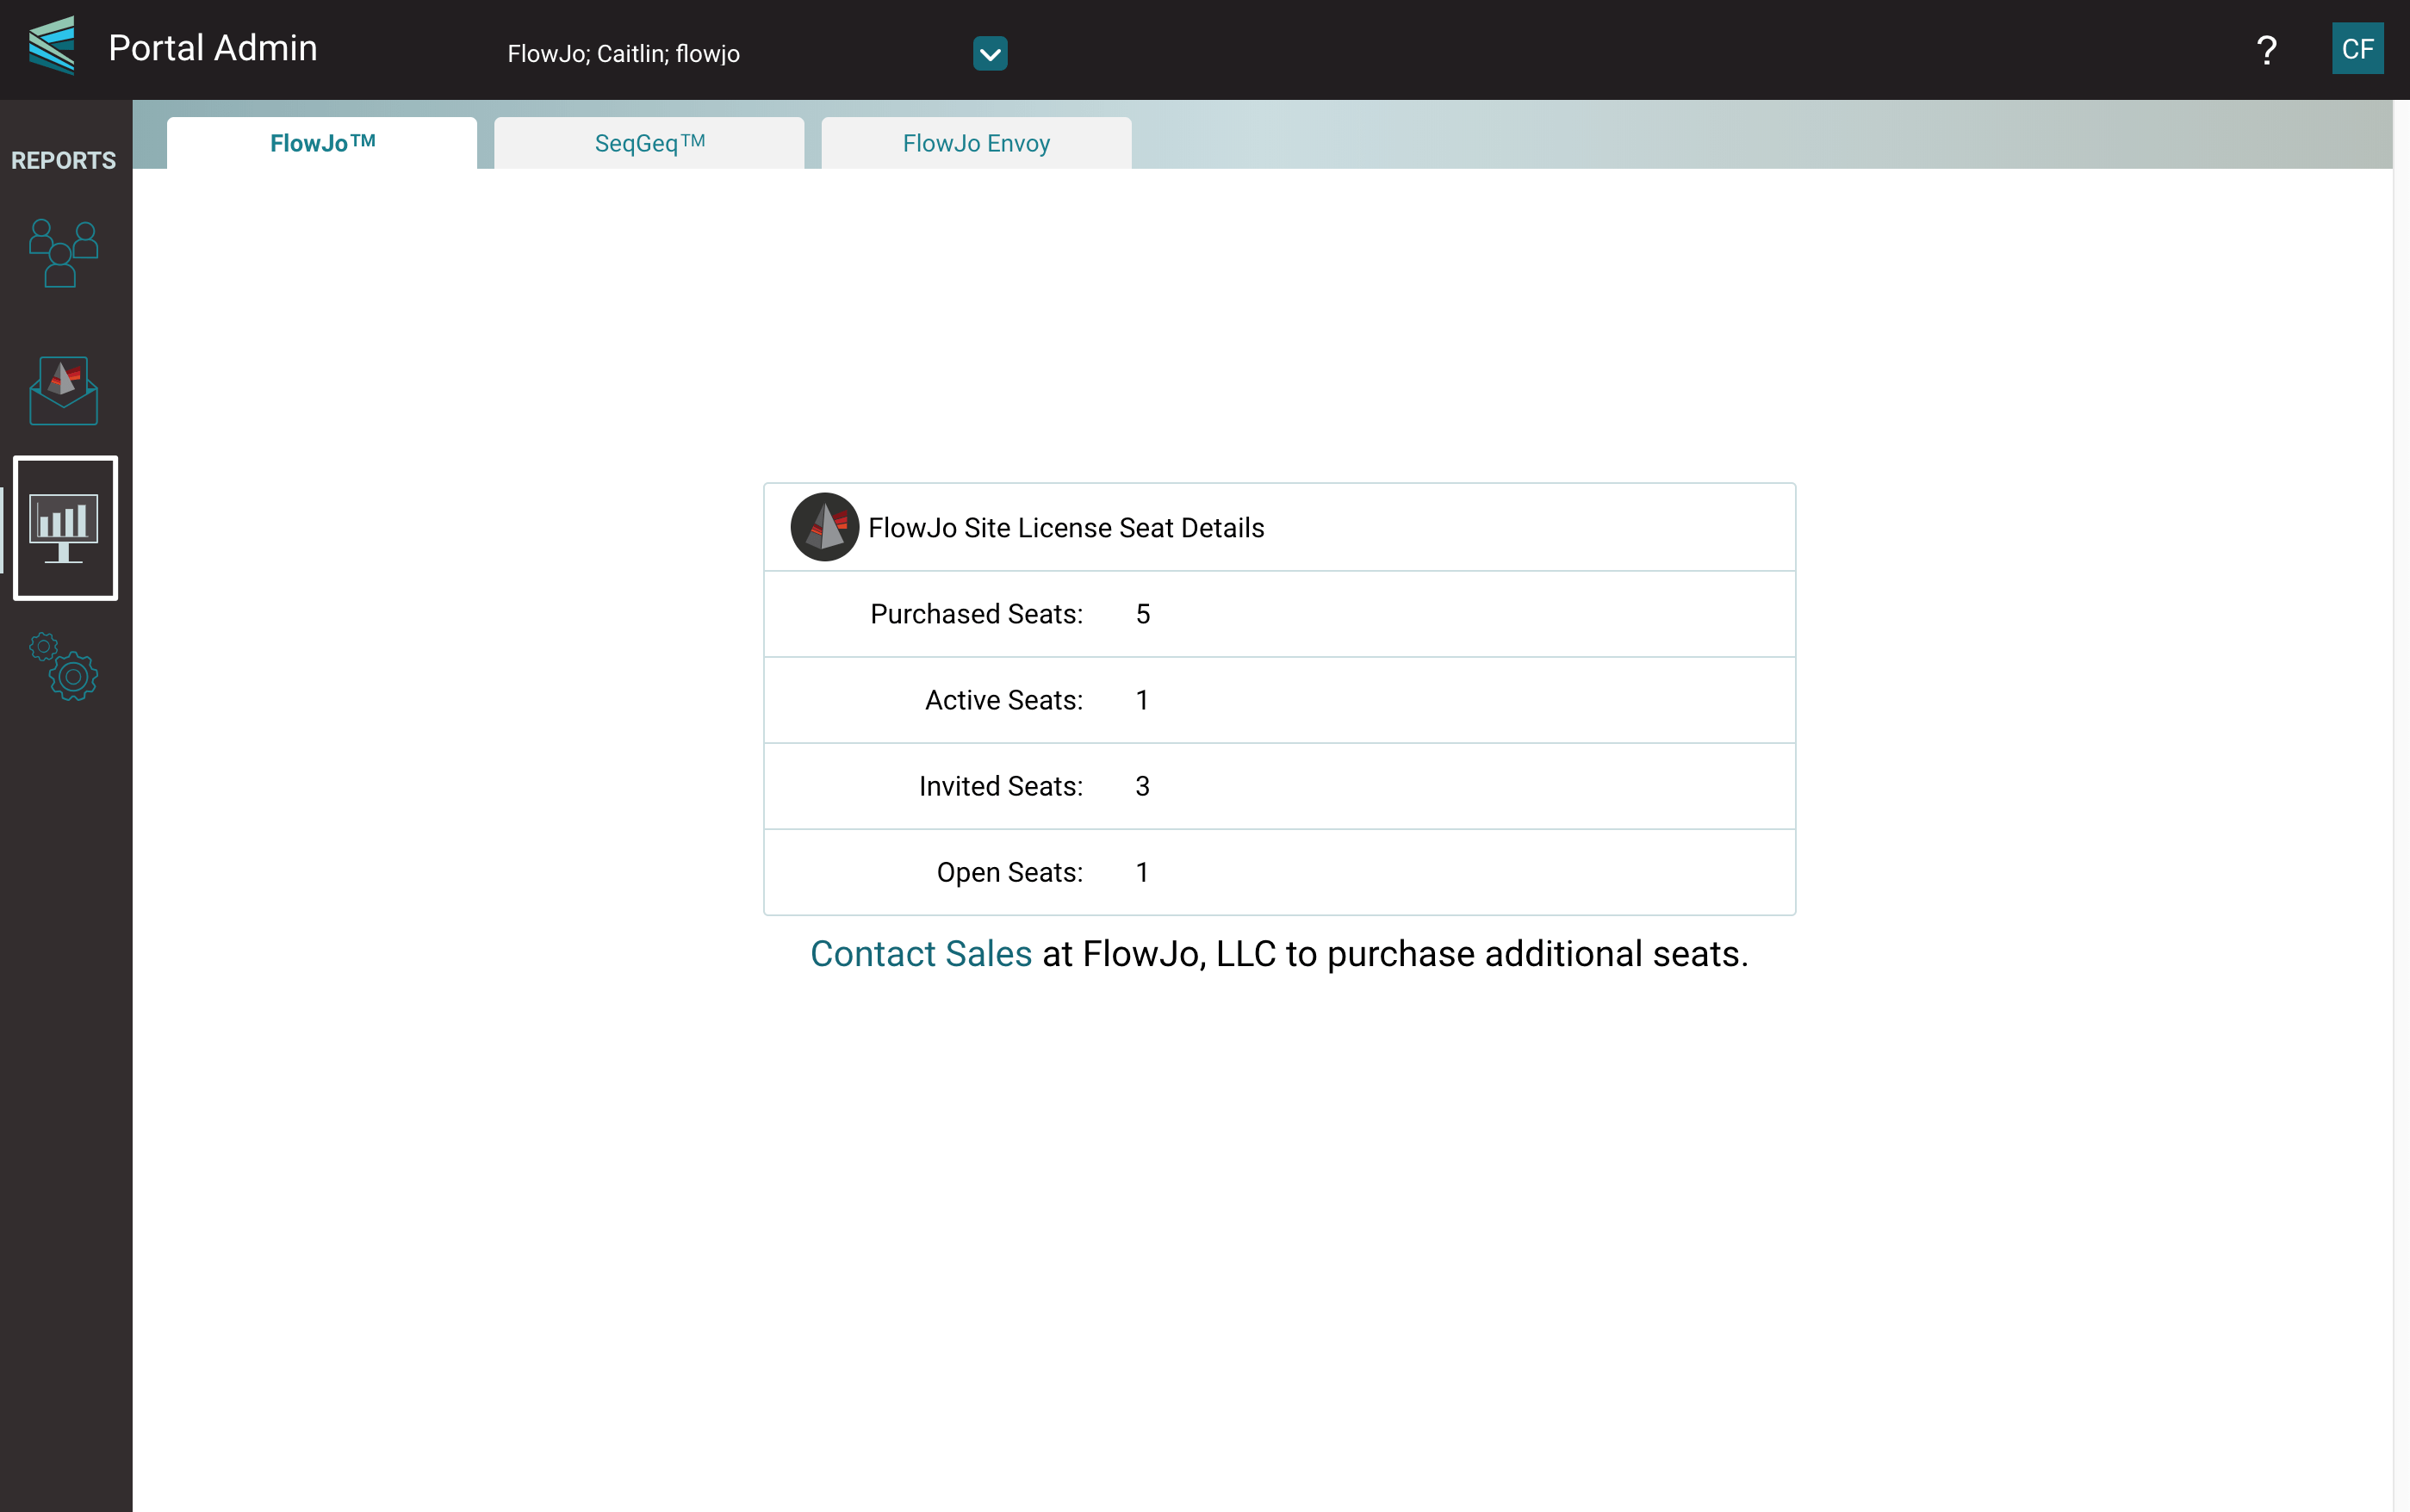Click the Purchased Seats row
This screenshot has width=2410, height=1512.
pos(1278,614)
